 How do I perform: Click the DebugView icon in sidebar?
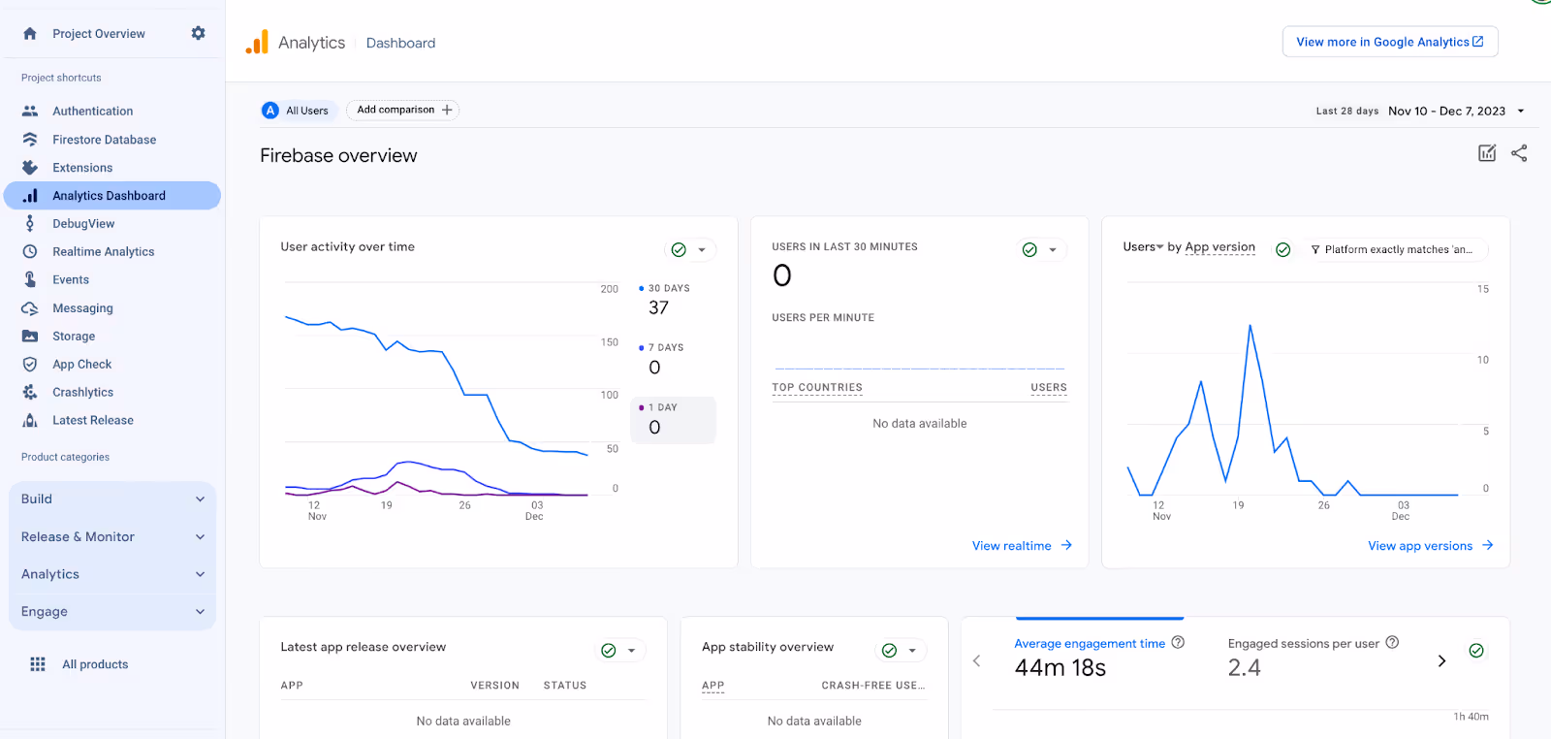click(30, 223)
